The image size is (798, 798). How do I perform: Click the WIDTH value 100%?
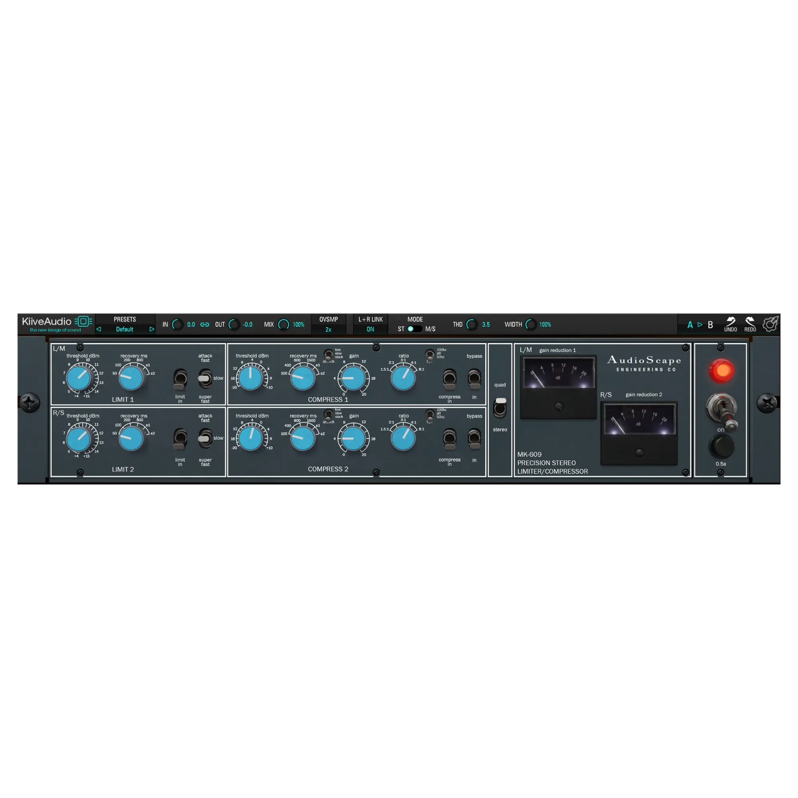[545, 325]
